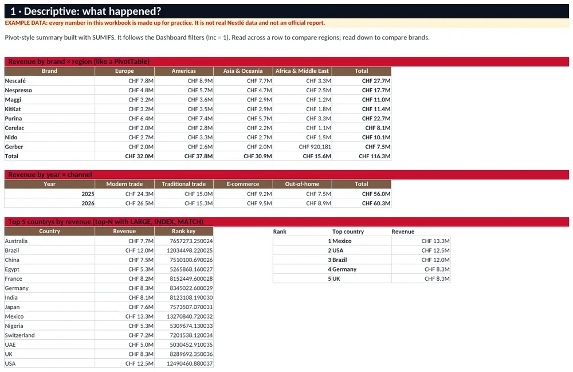Click the 'Asia & Oceania' column header

tap(243, 71)
